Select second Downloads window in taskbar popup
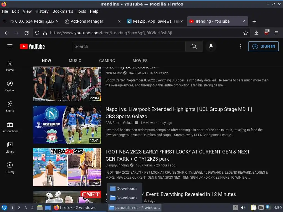Screen dimensions: 283x212 click(125, 198)
